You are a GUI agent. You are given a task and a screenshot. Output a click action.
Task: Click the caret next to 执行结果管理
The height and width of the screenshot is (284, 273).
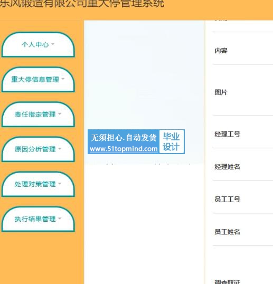pyautogui.click(x=60, y=219)
